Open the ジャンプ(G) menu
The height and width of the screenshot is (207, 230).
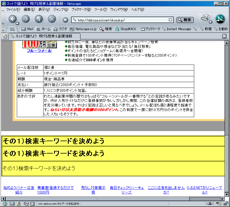tap(61, 9)
